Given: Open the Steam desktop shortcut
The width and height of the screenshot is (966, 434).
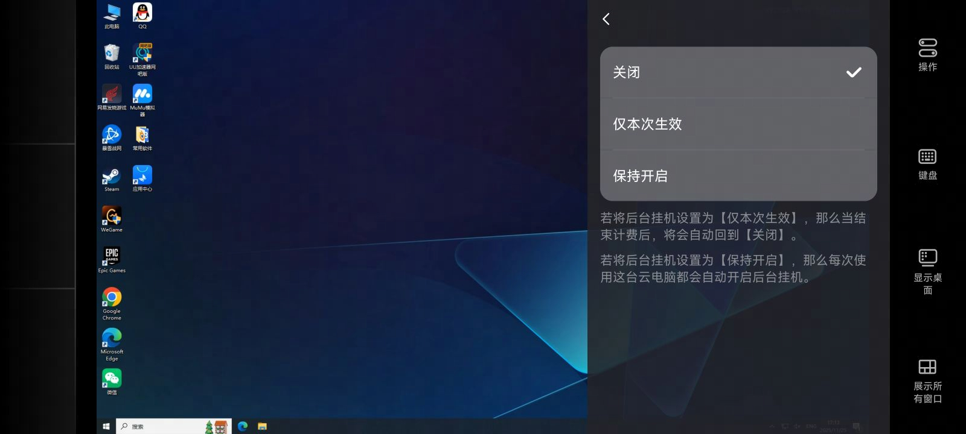Looking at the screenshot, I should pos(112,177).
